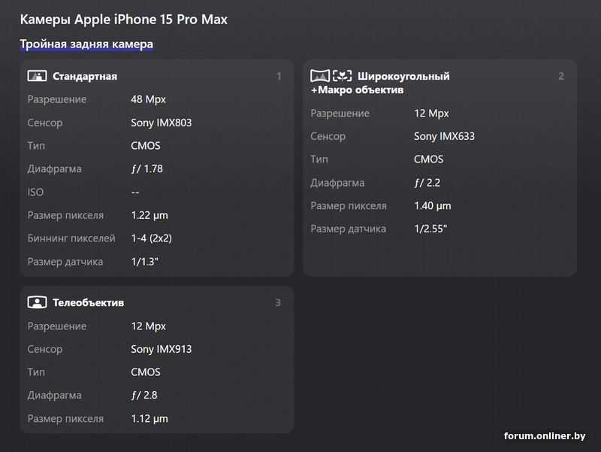
Task: Click the forum.onliner.by watermark
Action: pos(545,436)
